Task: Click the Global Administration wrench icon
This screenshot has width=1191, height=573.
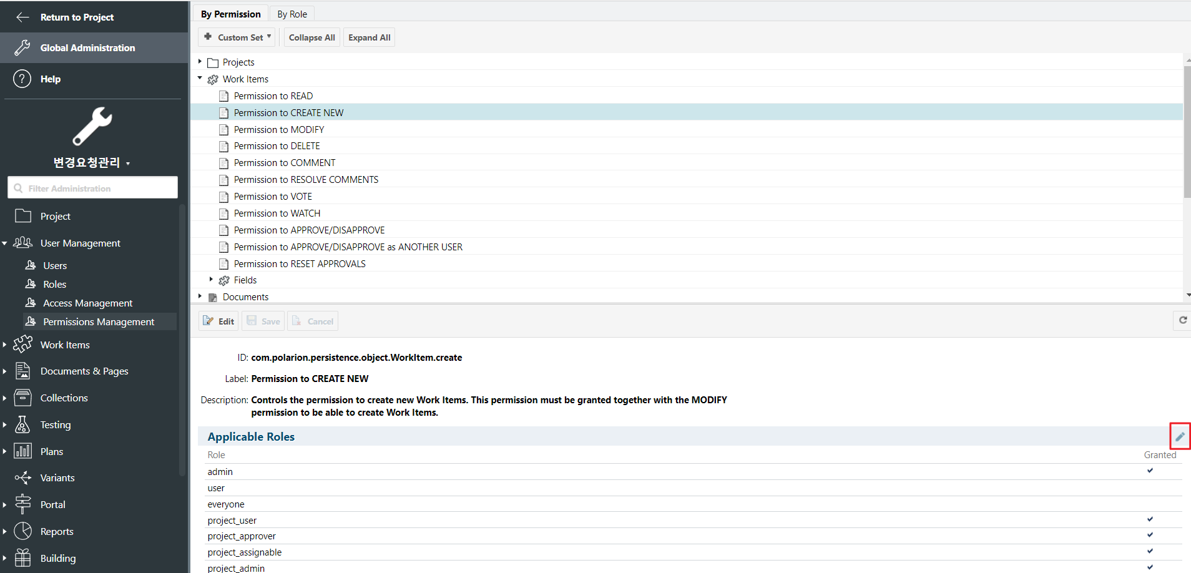Action: pos(22,48)
